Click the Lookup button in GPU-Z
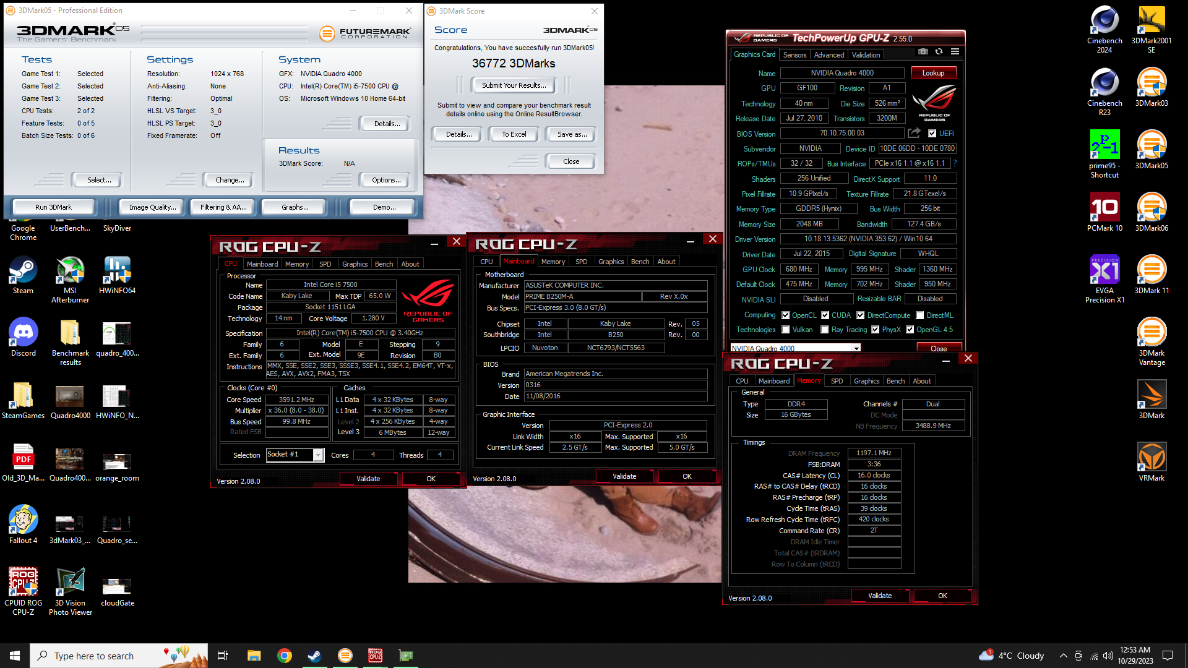 (x=933, y=73)
